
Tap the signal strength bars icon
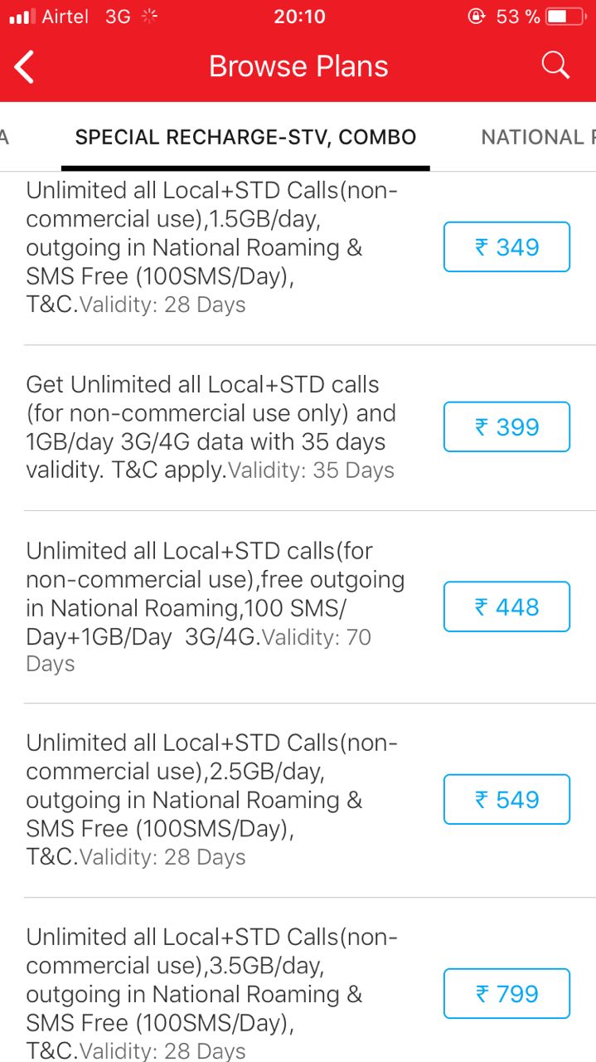coord(23,17)
